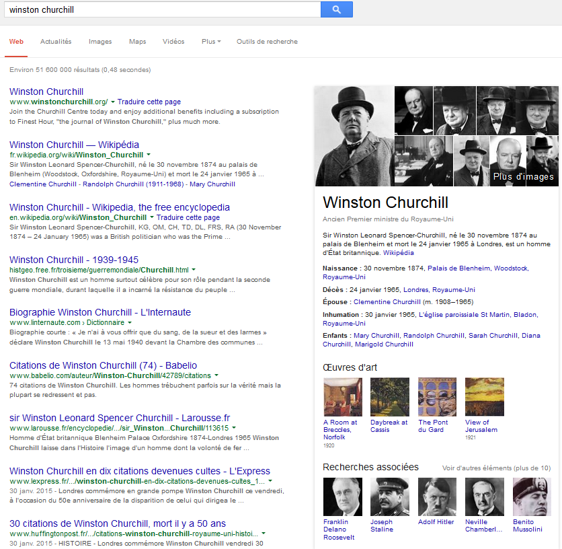The width and height of the screenshot is (562, 549).
Task: Open the Mary Churchill sitelink under Wikipédia
Action: click(x=212, y=184)
